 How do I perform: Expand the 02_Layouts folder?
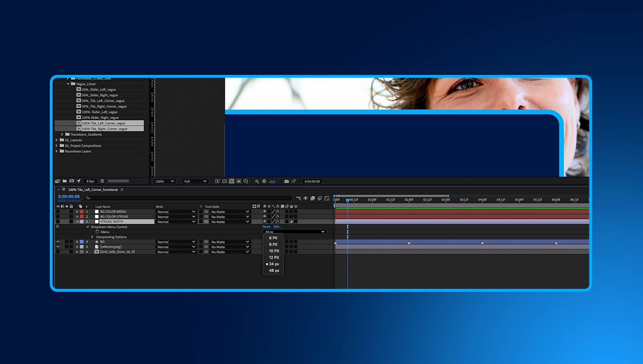pos(57,140)
